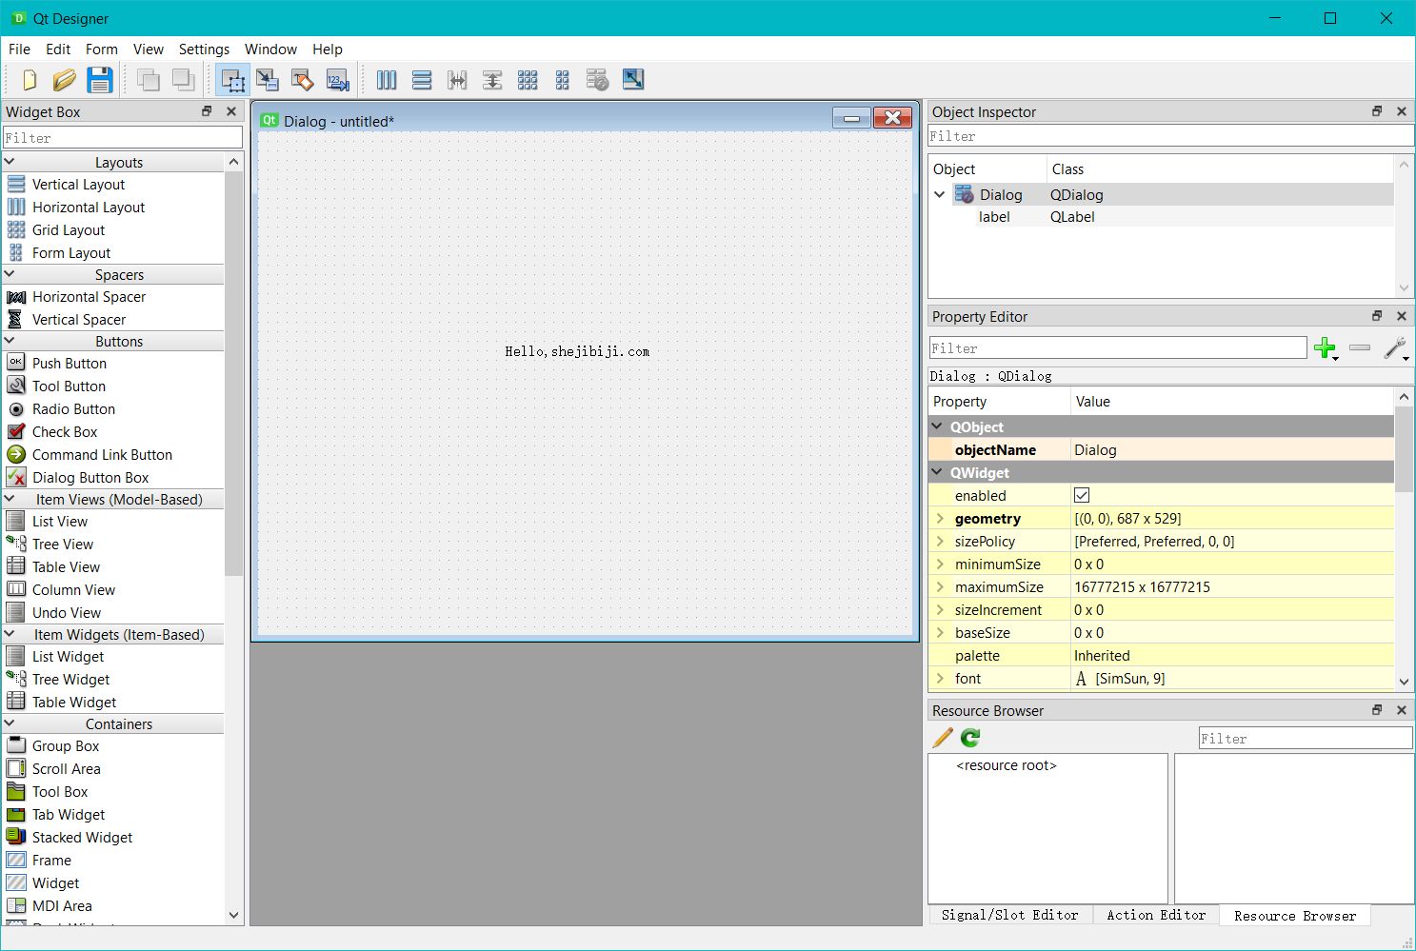
Task: Apply Lay Out in a Grid
Action: [x=528, y=80]
